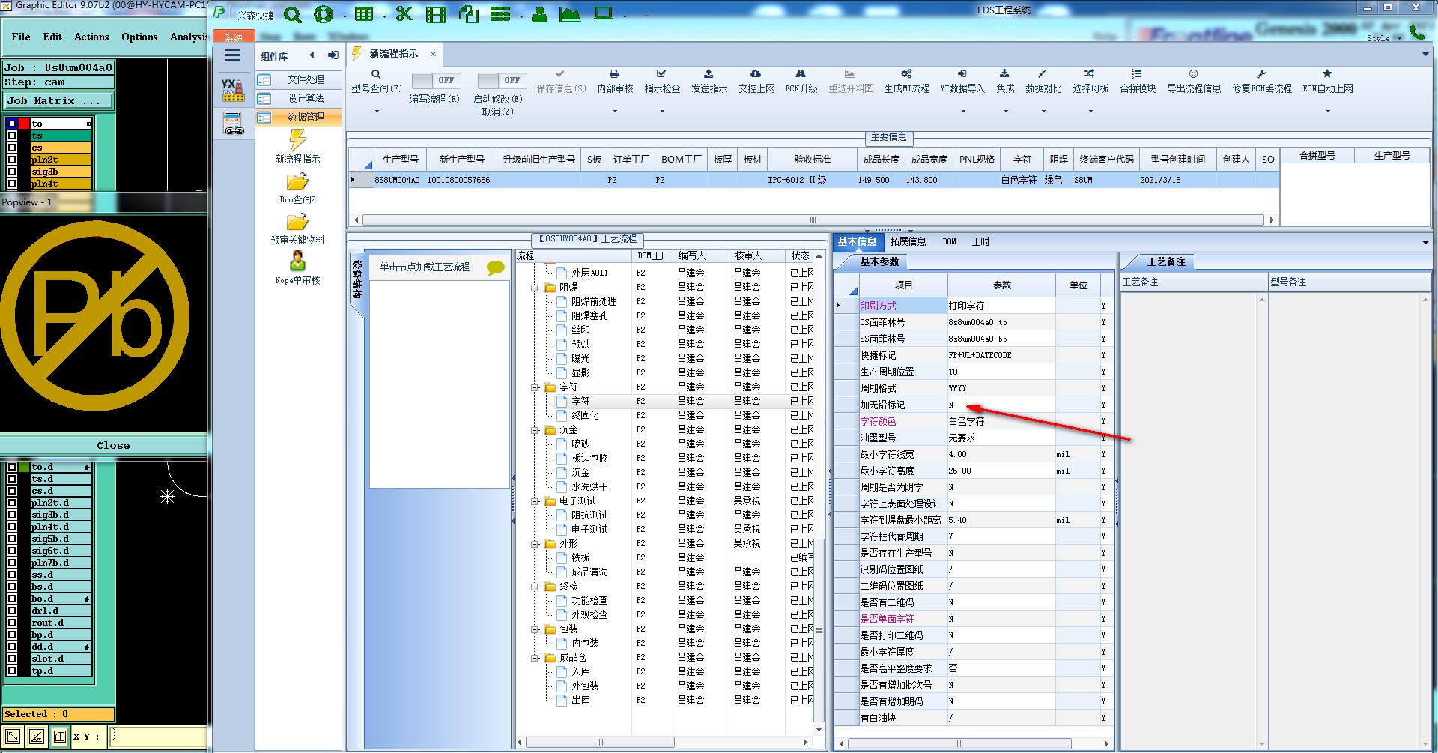1438x753 pixels.
Task: Click the 发送指示 upload icon
Action: (x=709, y=74)
